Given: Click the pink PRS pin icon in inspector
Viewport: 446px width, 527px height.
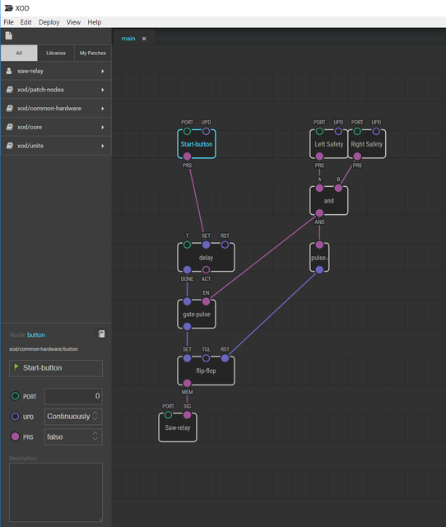Looking at the screenshot, I should click(15, 436).
